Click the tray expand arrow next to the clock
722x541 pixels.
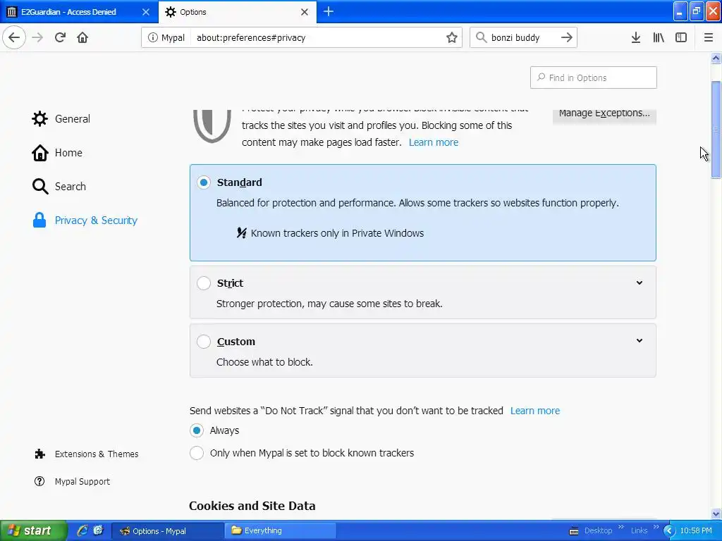point(670,531)
